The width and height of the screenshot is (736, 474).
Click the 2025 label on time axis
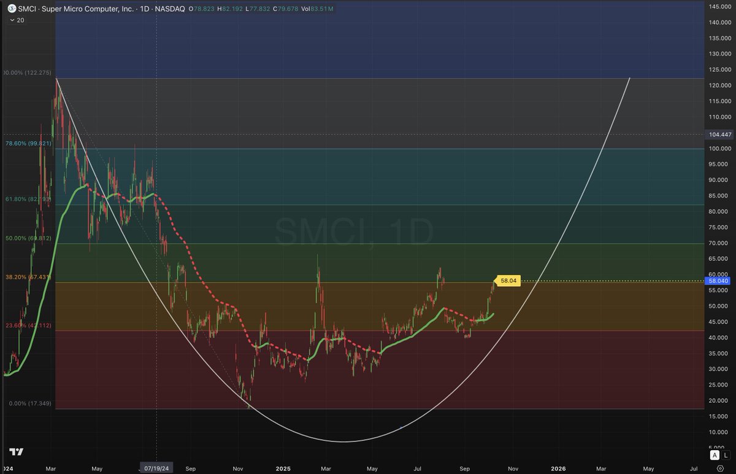(282, 468)
